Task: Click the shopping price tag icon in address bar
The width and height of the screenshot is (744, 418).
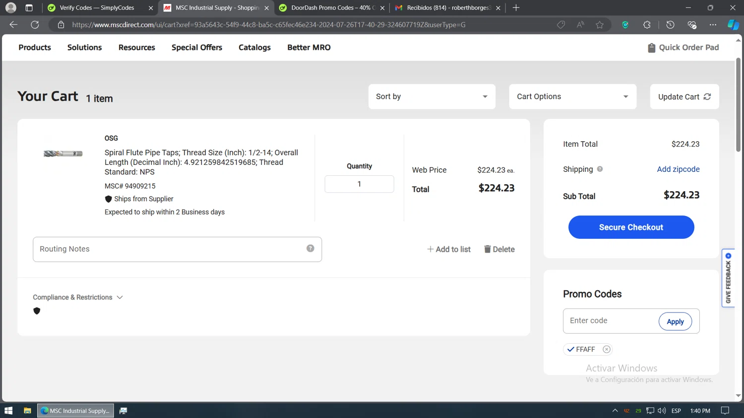Action: pos(561,25)
